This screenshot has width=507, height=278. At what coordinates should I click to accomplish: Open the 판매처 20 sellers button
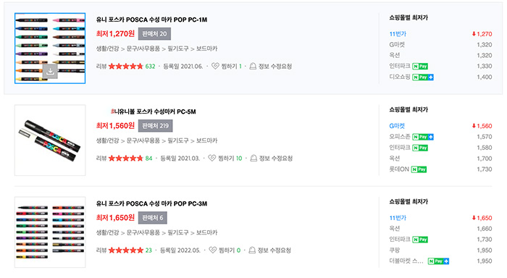point(154,34)
